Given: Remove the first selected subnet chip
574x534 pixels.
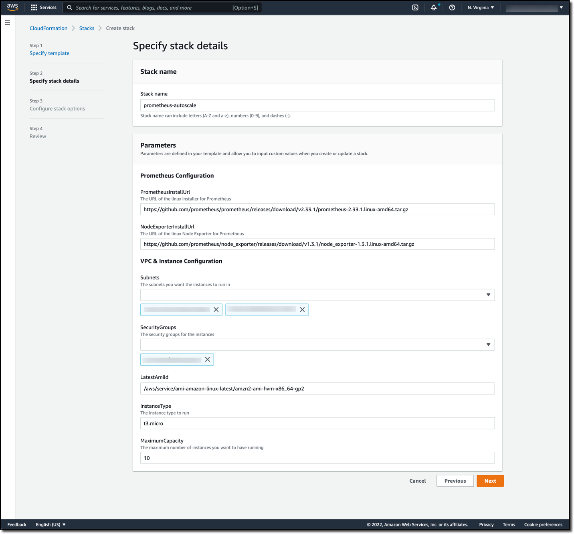Looking at the screenshot, I should click(216, 309).
